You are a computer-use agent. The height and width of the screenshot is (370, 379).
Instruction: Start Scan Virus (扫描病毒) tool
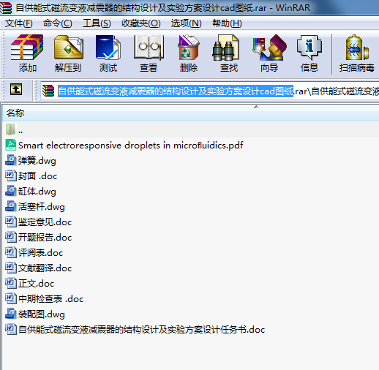pos(357,48)
